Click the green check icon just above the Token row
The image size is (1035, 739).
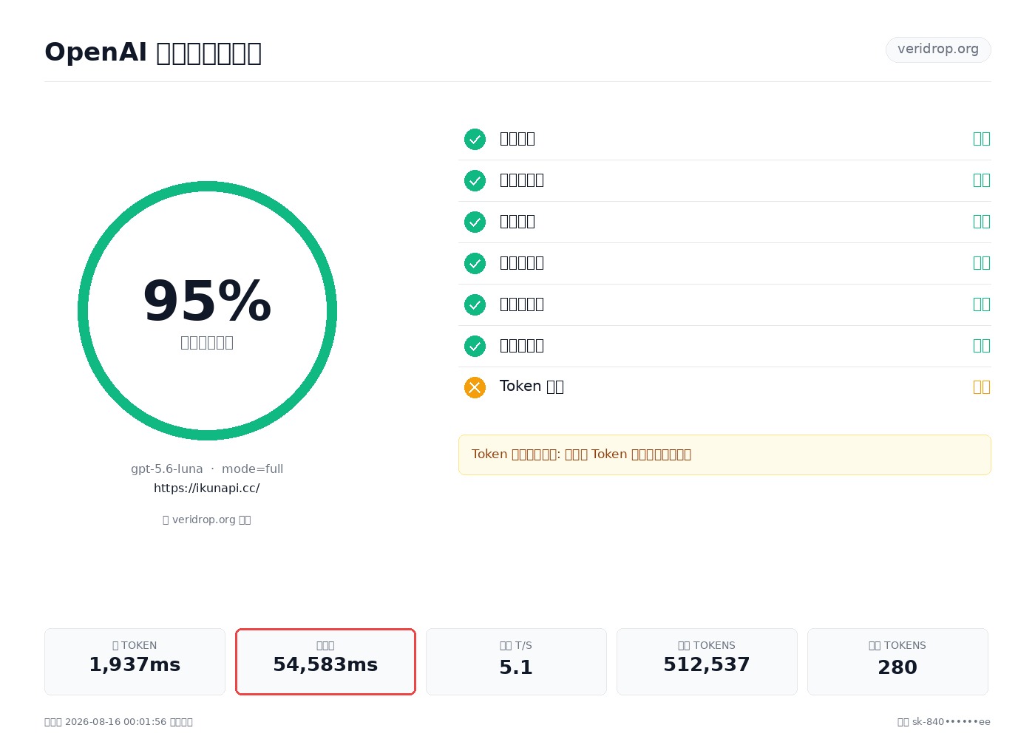[475, 346]
